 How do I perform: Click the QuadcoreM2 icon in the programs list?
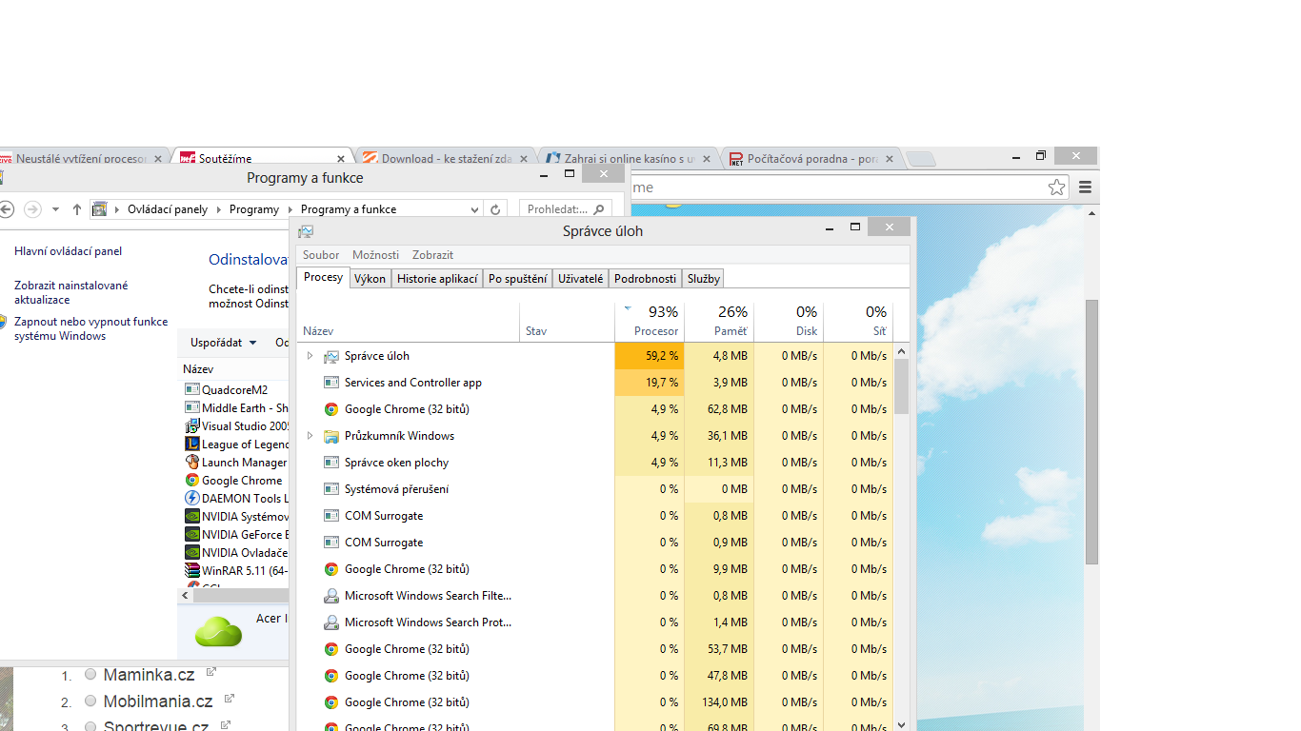coord(192,389)
